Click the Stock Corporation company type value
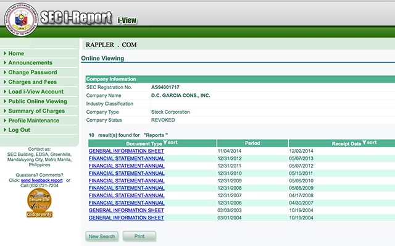The image size is (395, 246). coord(170,112)
